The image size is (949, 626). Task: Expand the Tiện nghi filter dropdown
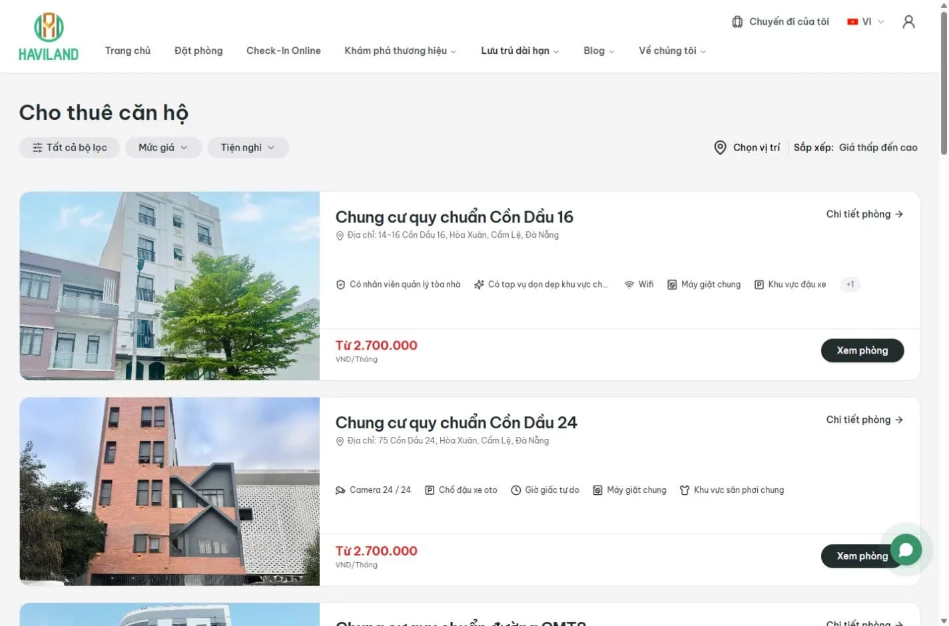248,148
